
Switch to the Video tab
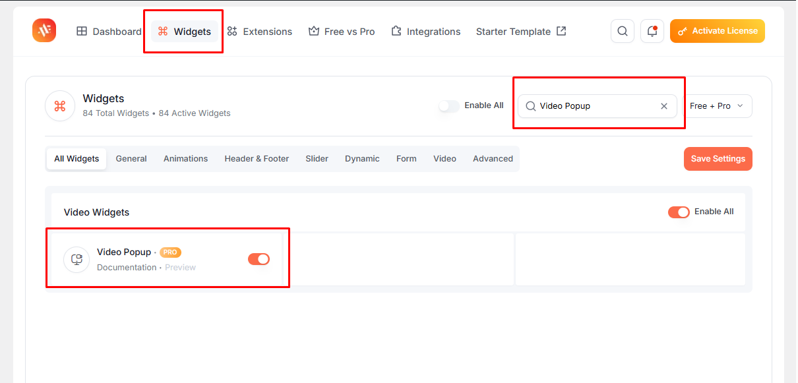(x=445, y=159)
